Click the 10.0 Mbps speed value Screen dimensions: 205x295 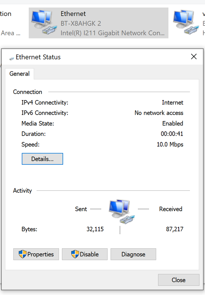pyautogui.click(x=170, y=144)
